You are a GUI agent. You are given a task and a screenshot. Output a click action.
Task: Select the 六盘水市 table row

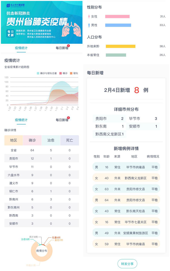(42, 175)
